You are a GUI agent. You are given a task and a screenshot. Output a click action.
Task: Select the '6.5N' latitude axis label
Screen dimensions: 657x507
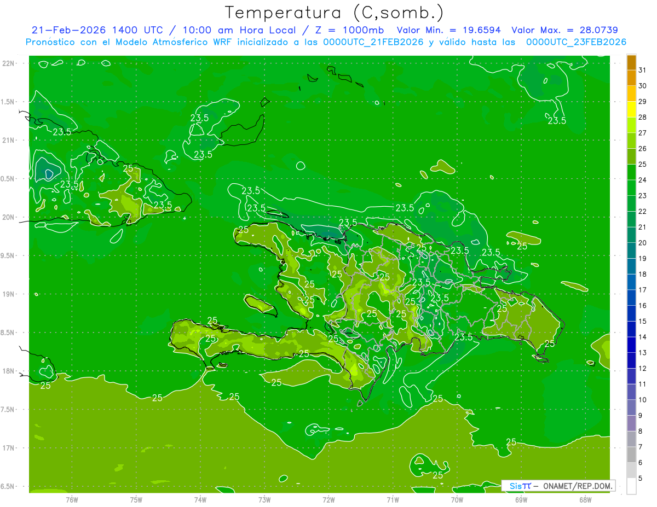(8, 486)
